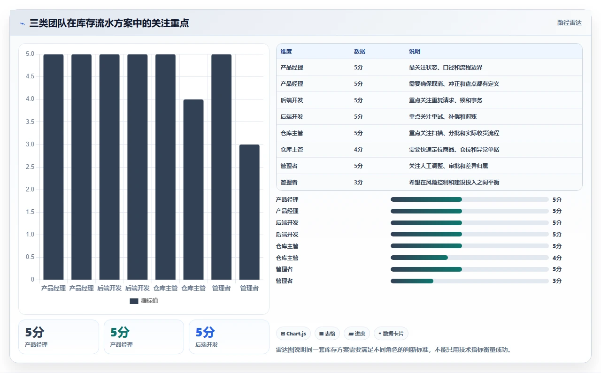Click the 管理者 progress bar showing 3分

(x=470, y=281)
